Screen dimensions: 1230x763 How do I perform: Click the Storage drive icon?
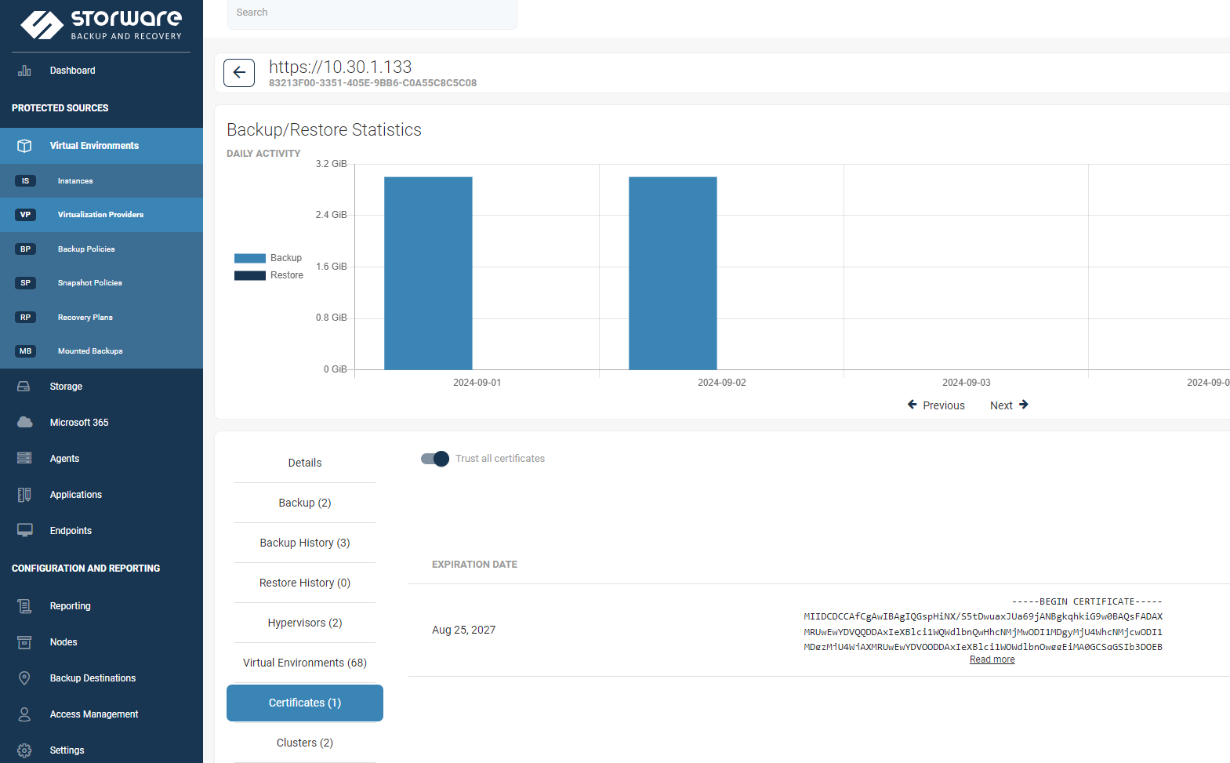24,387
